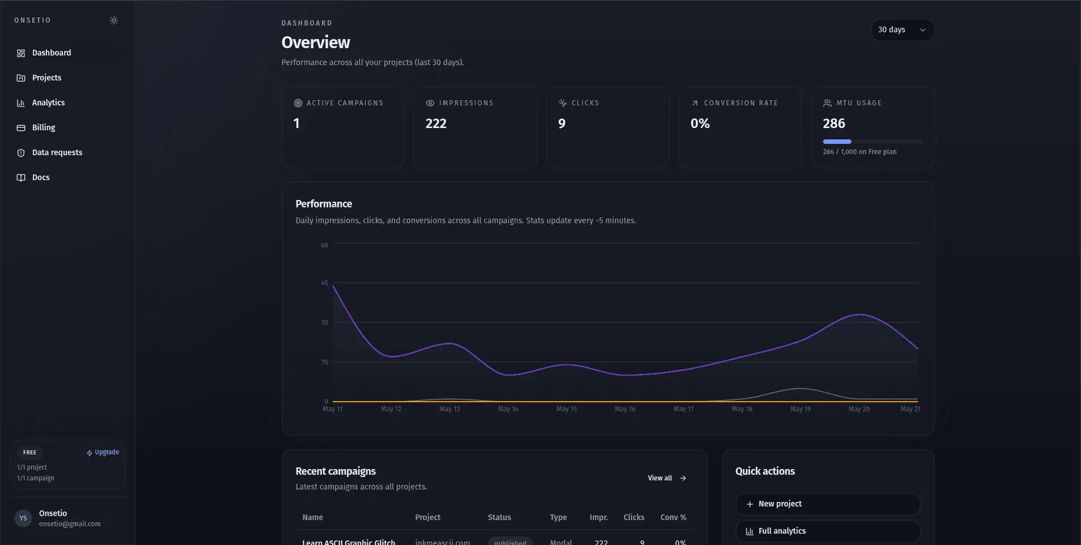Click the 286 MTU usage value
1081x545 pixels.
(x=834, y=124)
